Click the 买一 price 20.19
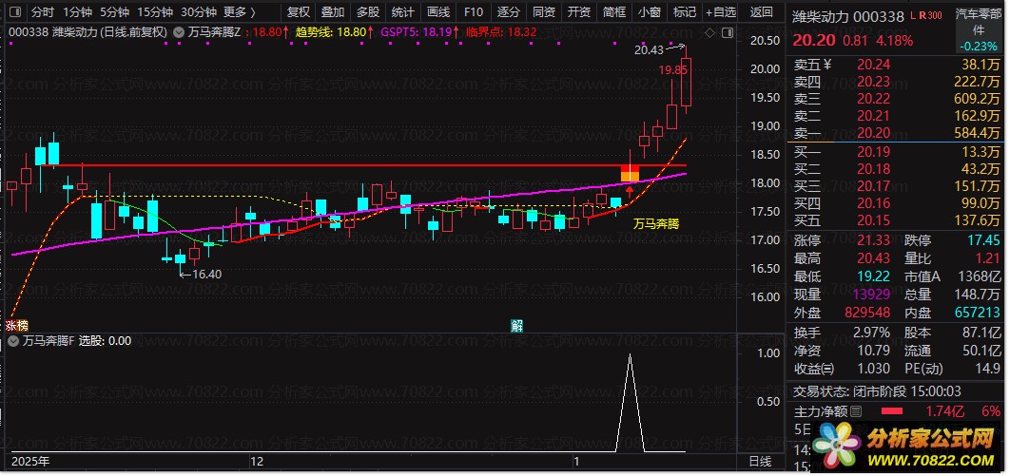 pyautogui.click(x=872, y=152)
